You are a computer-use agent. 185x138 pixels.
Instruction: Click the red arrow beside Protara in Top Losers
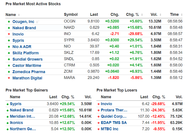coord(99,110)
